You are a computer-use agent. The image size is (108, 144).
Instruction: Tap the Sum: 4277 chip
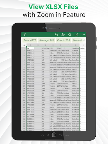[30, 40]
